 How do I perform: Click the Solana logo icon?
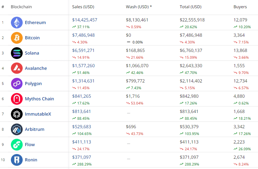coord(17,53)
